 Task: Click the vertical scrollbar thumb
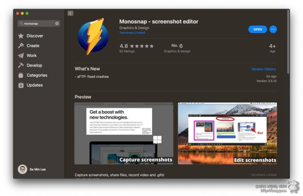288,42
